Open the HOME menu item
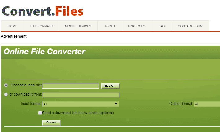 12,26
